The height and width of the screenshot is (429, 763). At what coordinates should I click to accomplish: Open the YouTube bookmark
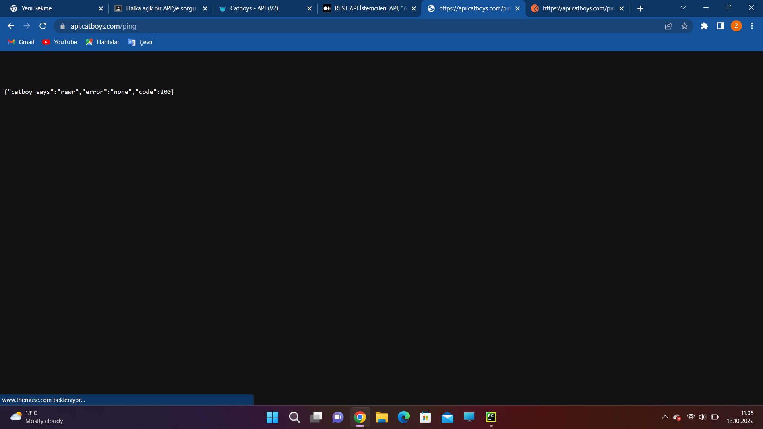[x=60, y=42]
